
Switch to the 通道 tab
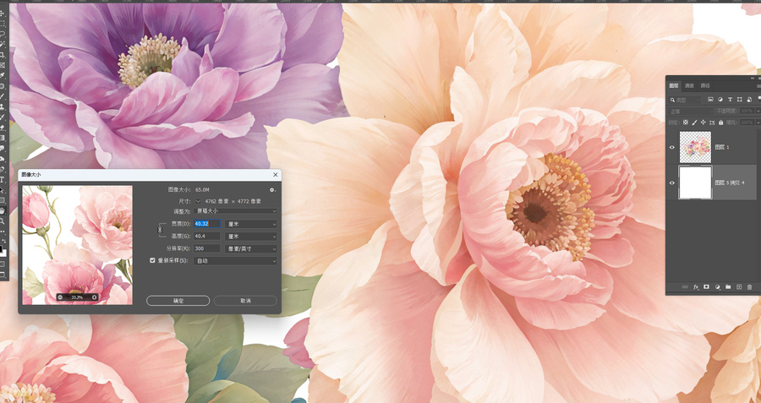[689, 86]
